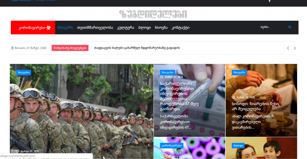Open the ხსოვნა menu item

(161, 28)
